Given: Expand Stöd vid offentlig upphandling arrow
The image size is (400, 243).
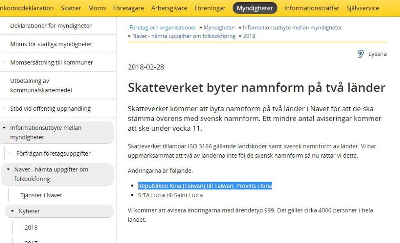Looking at the screenshot, I should (x=4, y=108).
